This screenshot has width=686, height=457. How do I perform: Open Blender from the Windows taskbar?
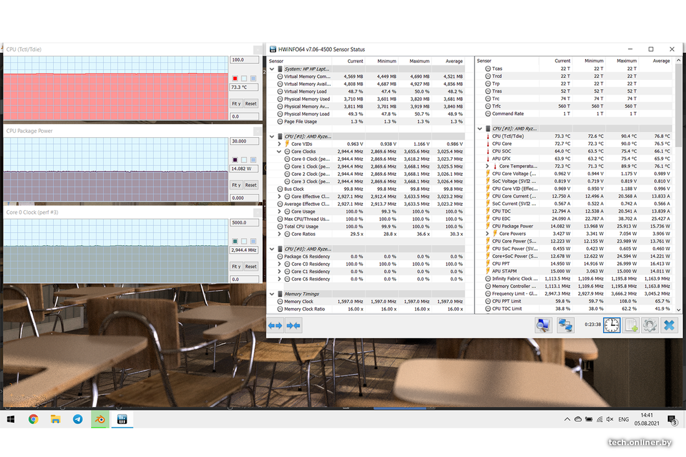(x=100, y=420)
